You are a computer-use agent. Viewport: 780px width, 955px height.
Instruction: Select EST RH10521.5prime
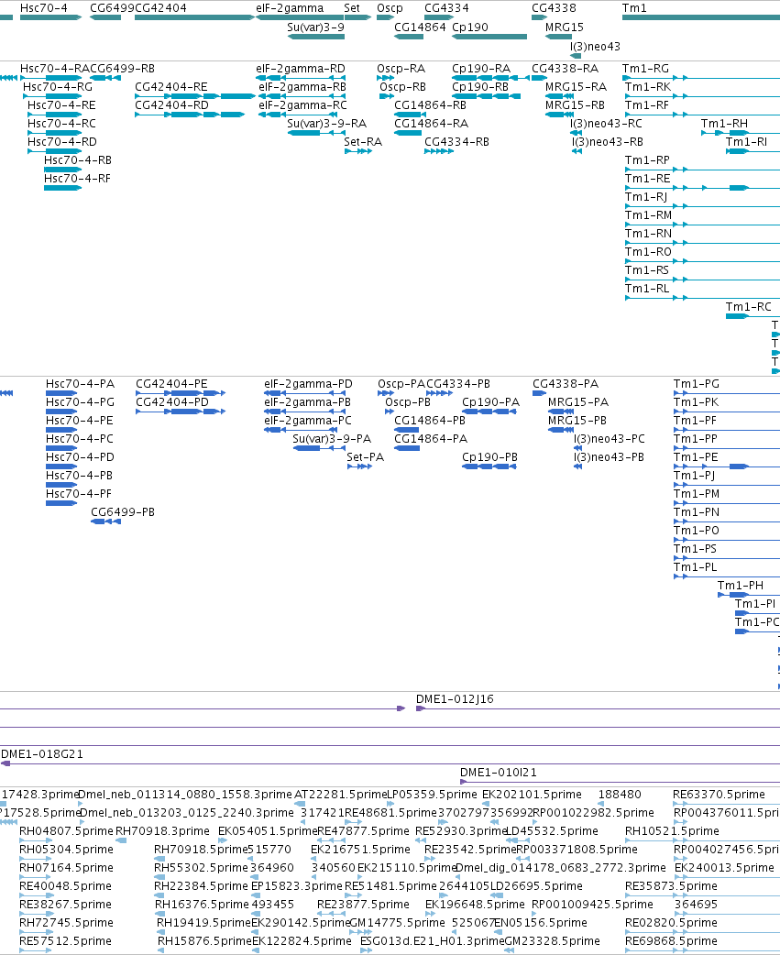click(x=672, y=831)
